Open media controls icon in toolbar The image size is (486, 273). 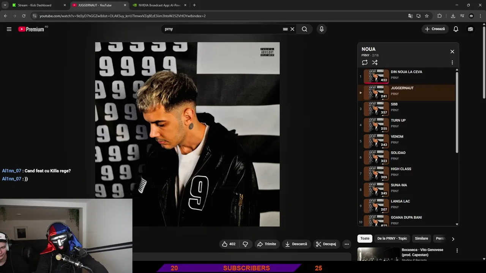(462, 16)
